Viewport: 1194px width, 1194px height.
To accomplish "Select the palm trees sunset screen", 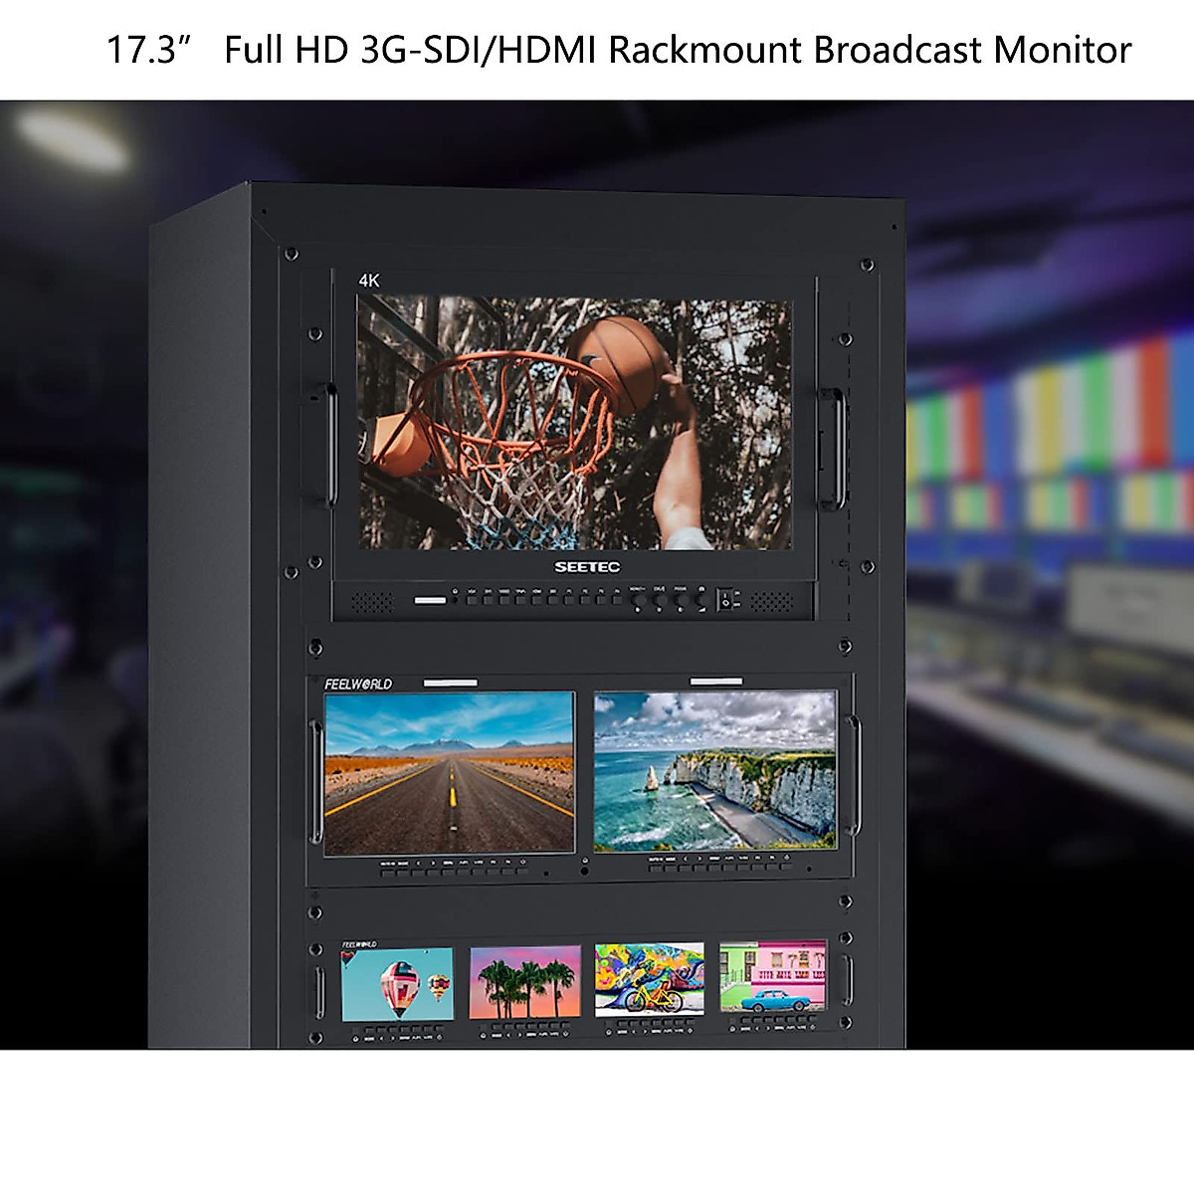I will click(x=524, y=983).
